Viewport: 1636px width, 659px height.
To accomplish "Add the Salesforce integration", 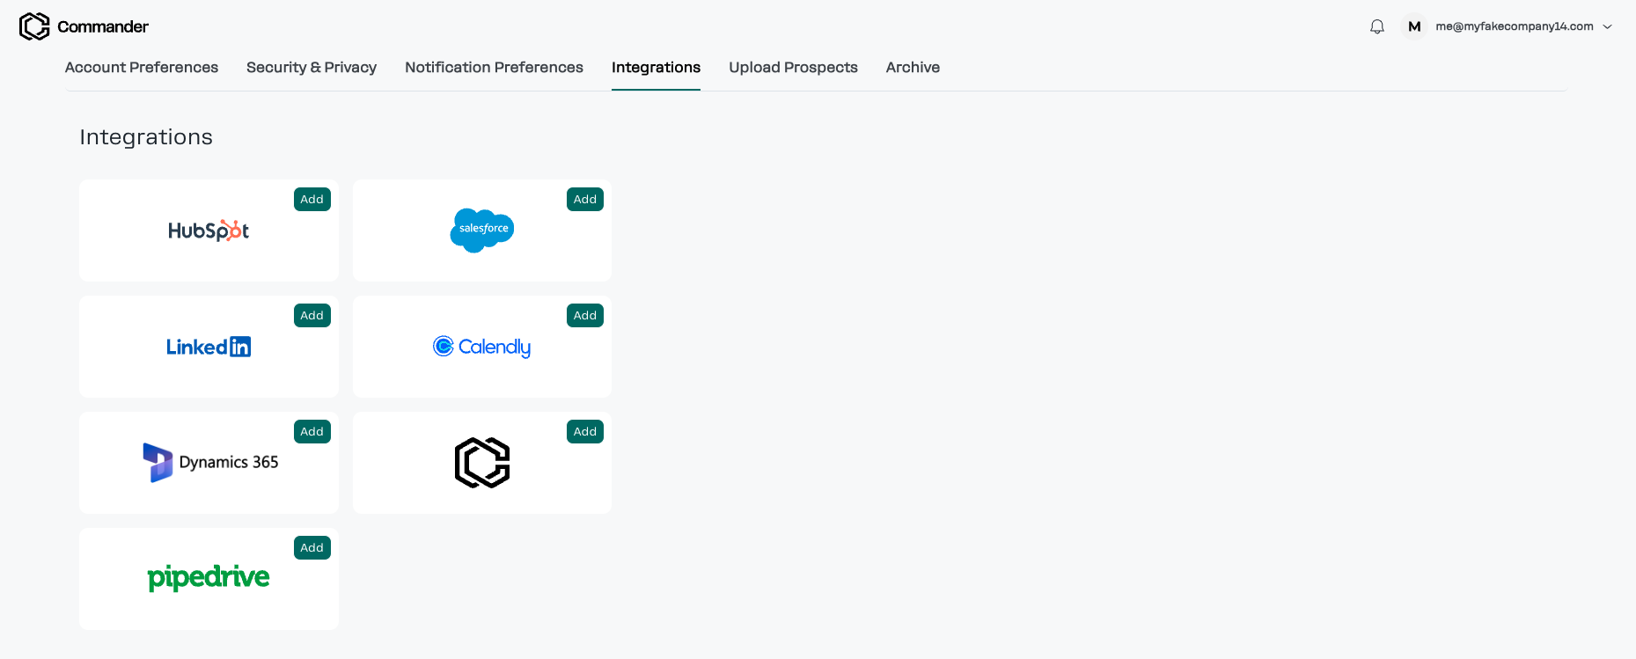I will [584, 199].
